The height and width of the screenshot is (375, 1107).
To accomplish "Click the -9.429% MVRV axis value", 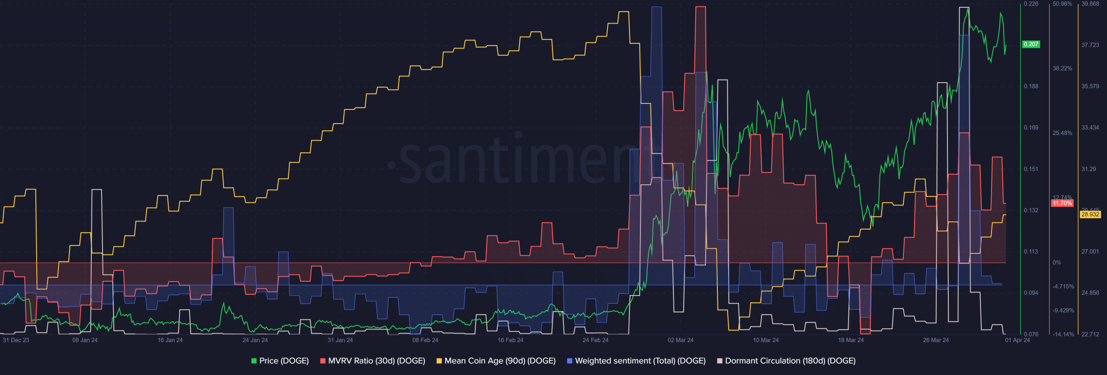I will (x=1063, y=311).
